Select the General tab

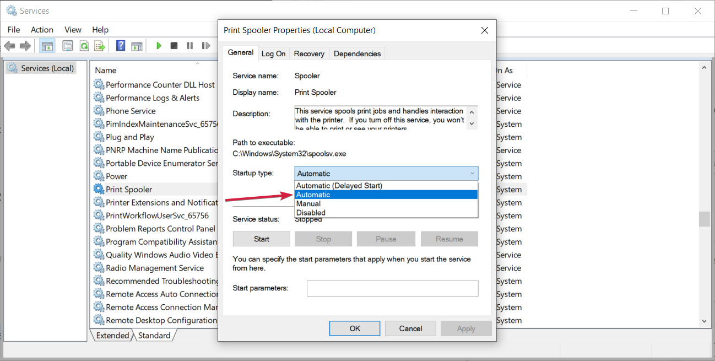coord(241,52)
